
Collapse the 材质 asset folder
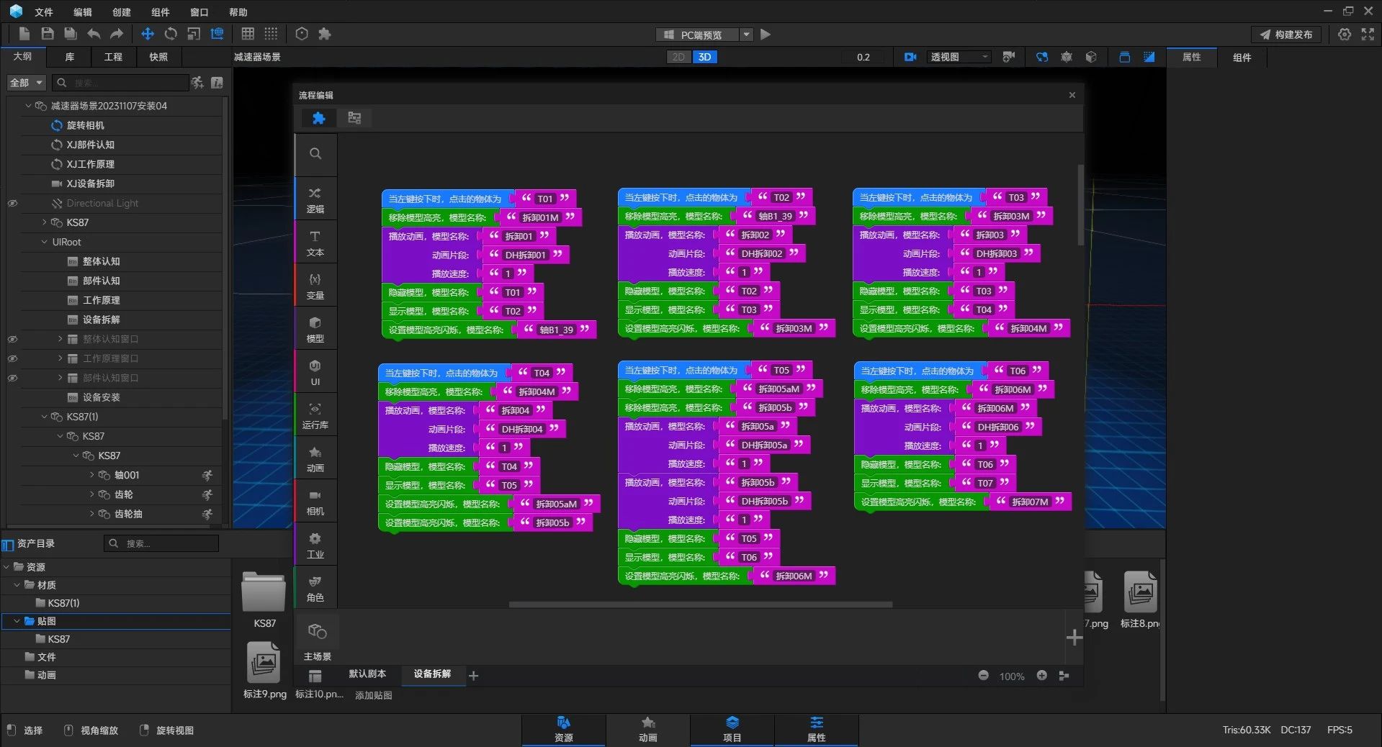tap(17, 585)
